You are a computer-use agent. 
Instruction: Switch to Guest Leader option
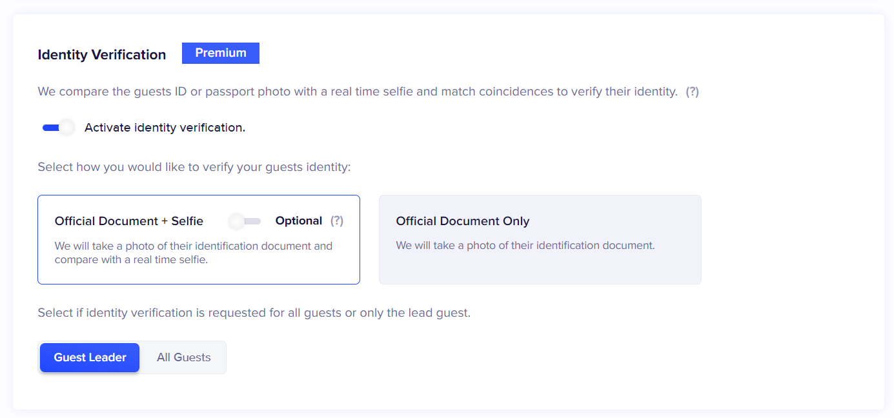click(x=90, y=357)
